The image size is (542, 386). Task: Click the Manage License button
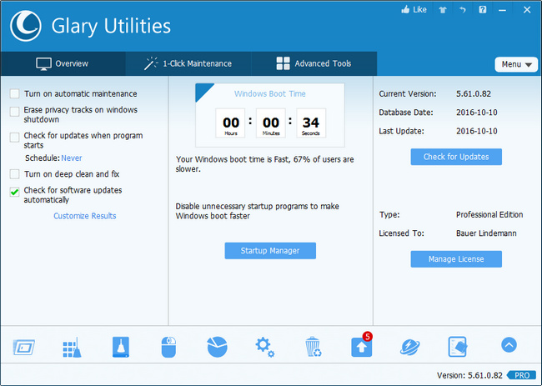[x=456, y=259]
